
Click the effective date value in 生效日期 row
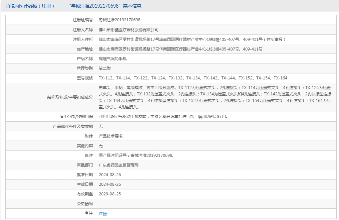click(110, 184)
